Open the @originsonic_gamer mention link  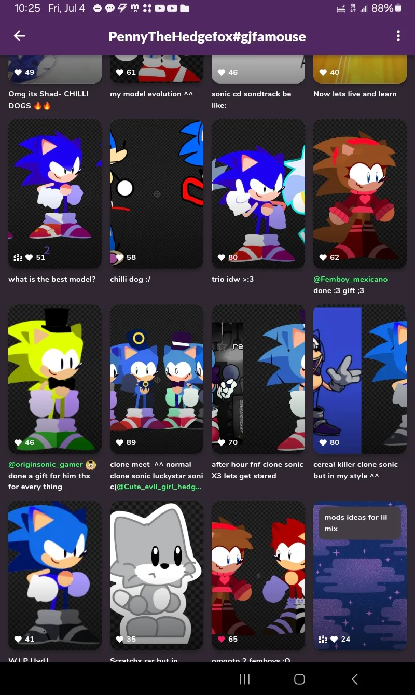coord(46,464)
